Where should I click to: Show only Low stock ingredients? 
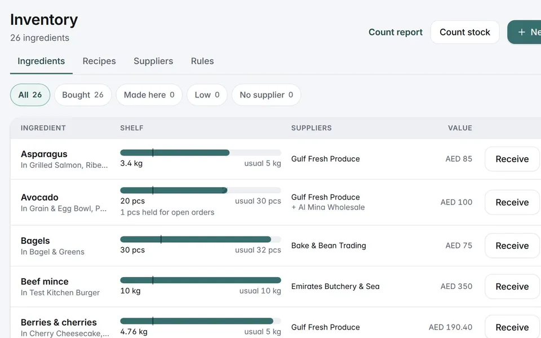207,95
